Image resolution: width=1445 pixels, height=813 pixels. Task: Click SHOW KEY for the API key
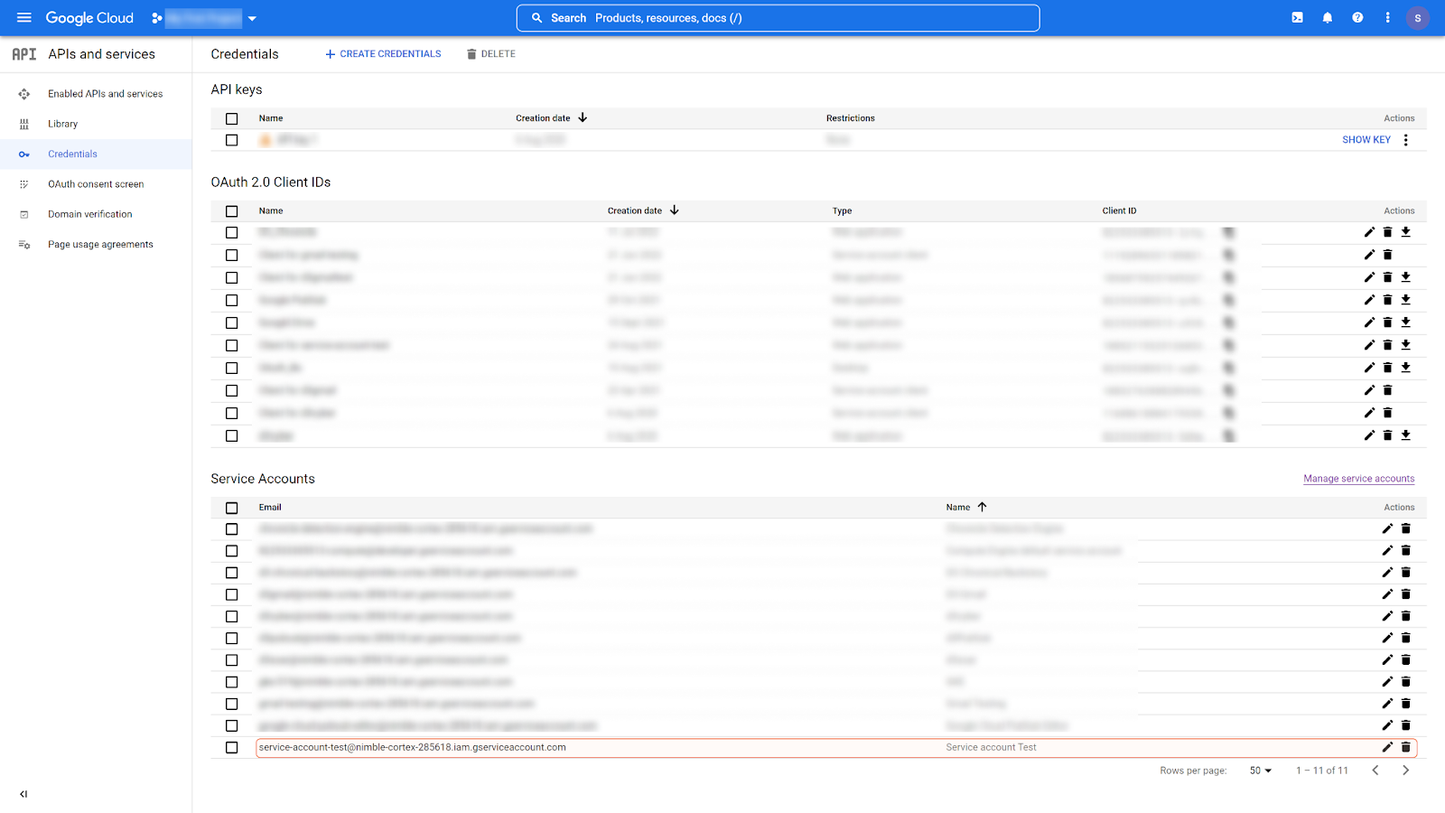[x=1366, y=140]
